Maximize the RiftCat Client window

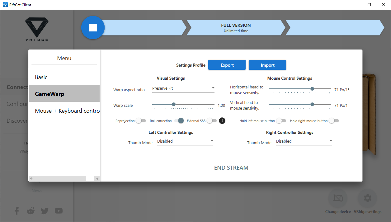pyautogui.click(x=369, y=5)
